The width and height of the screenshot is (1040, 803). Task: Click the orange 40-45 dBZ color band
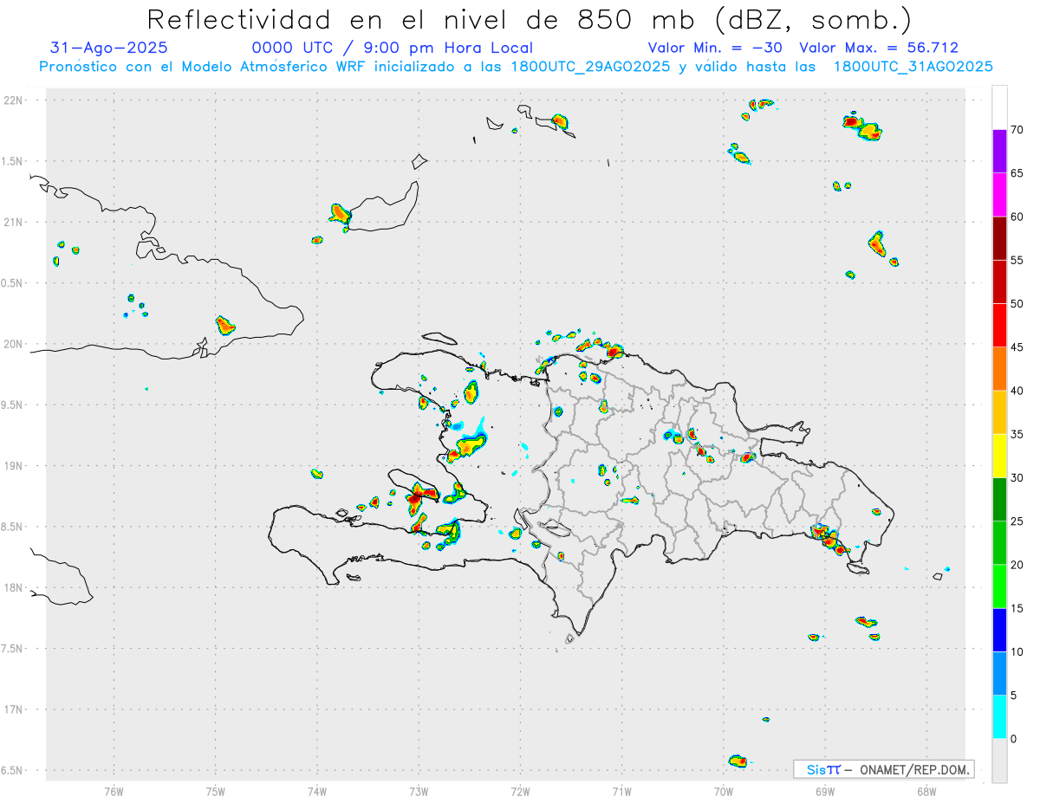coord(999,369)
